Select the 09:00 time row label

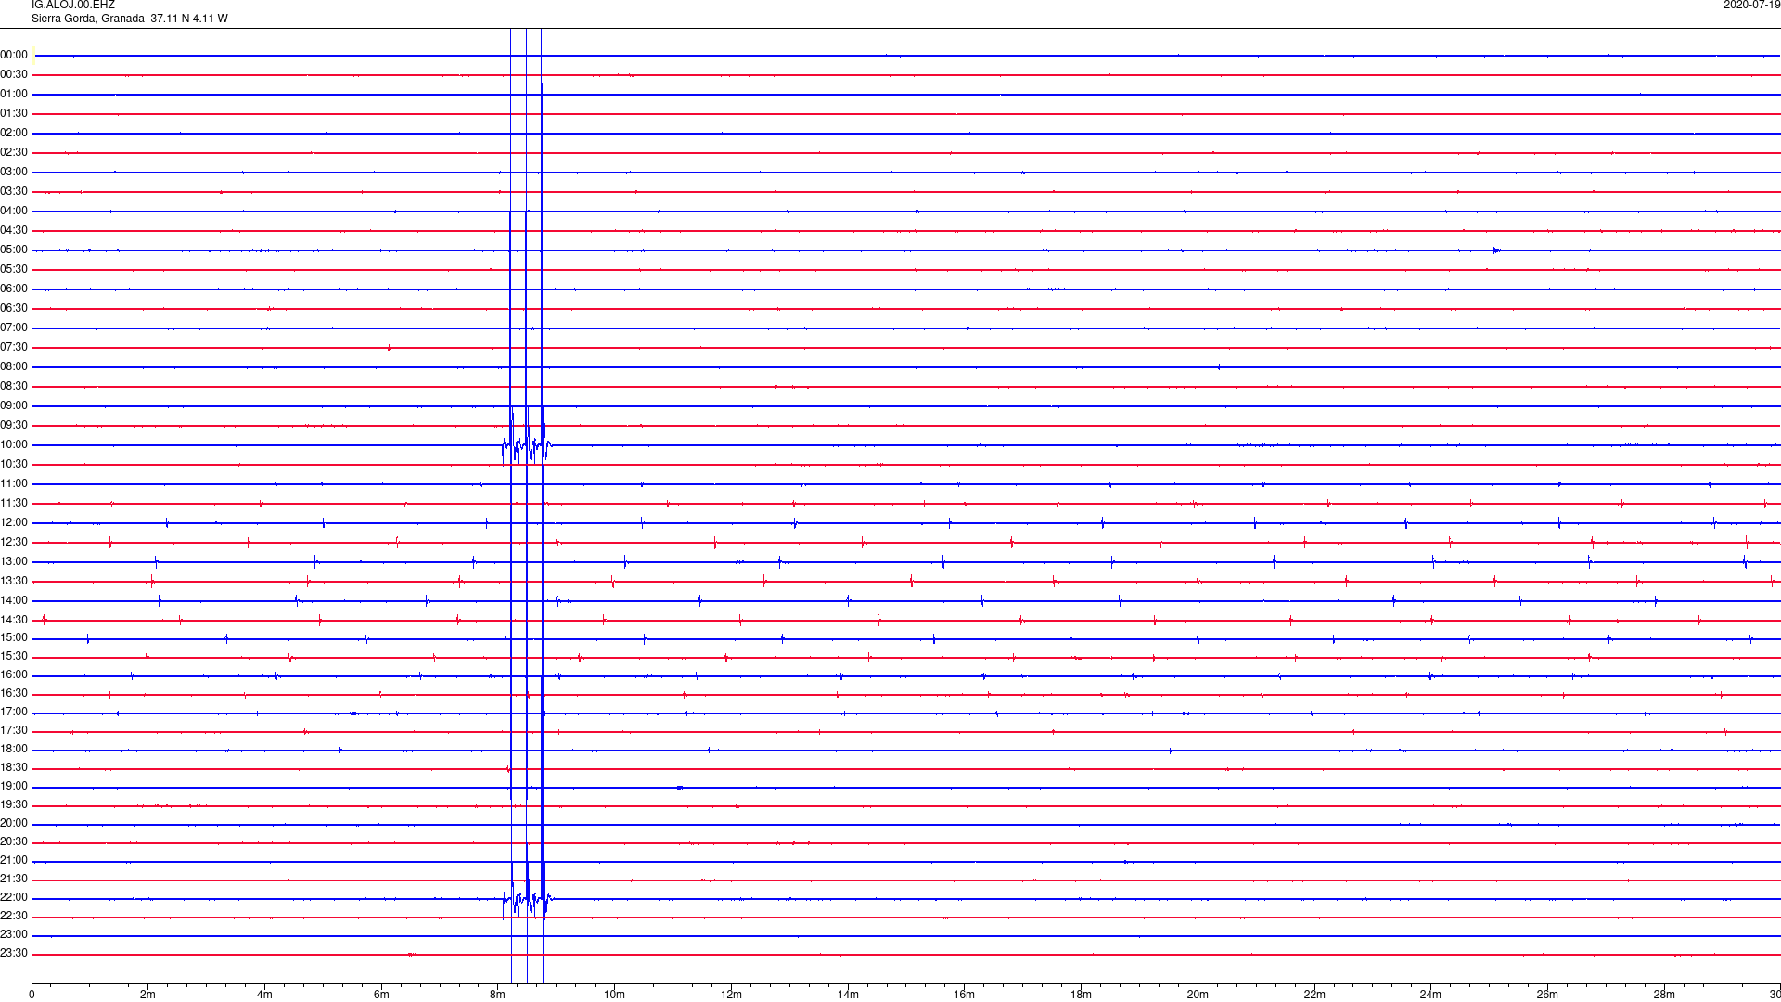14,405
